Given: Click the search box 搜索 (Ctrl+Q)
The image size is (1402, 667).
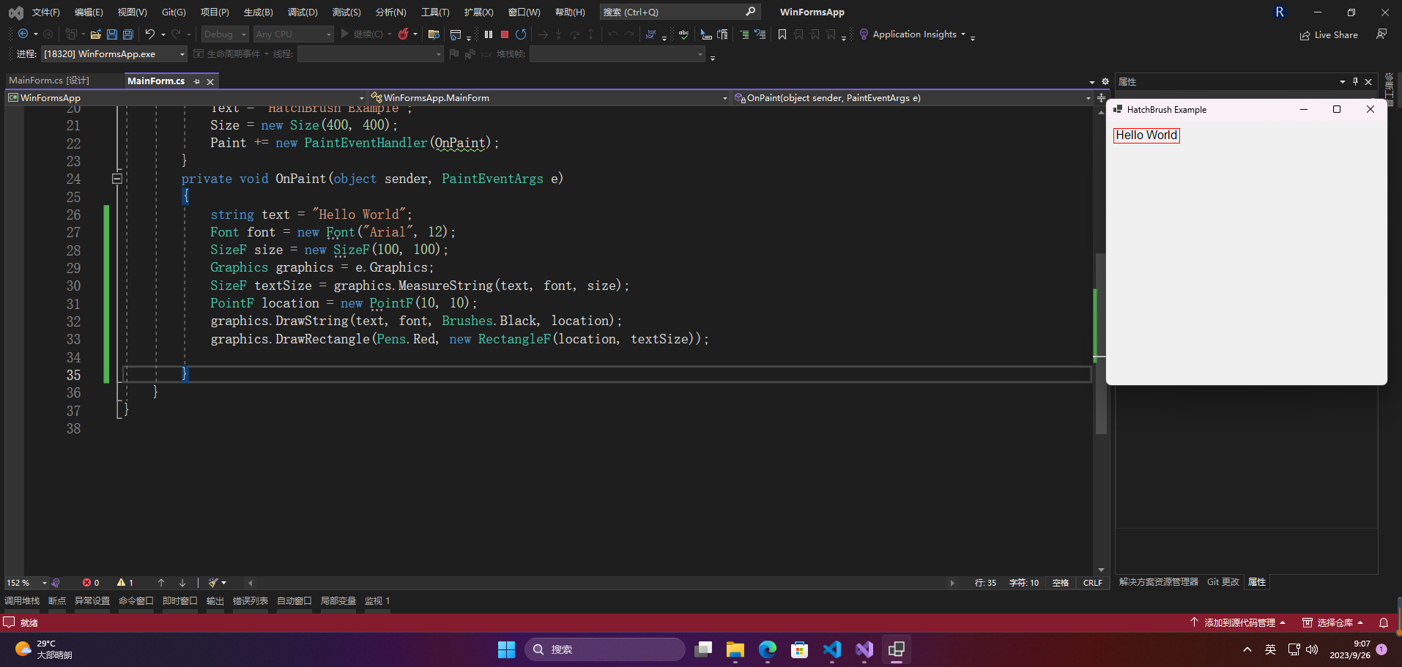Looking at the screenshot, I should (x=679, y=12).
